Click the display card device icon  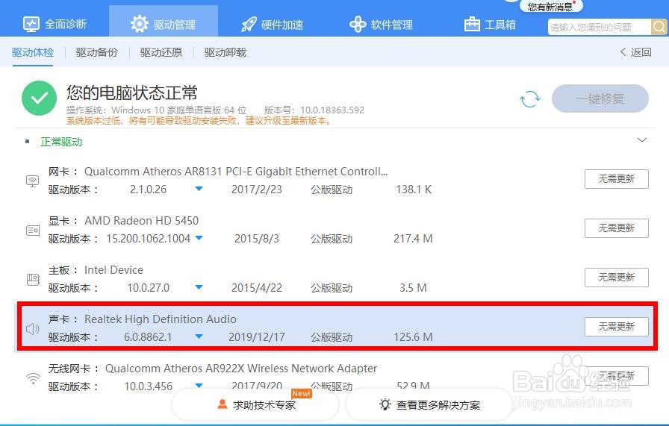32,231
